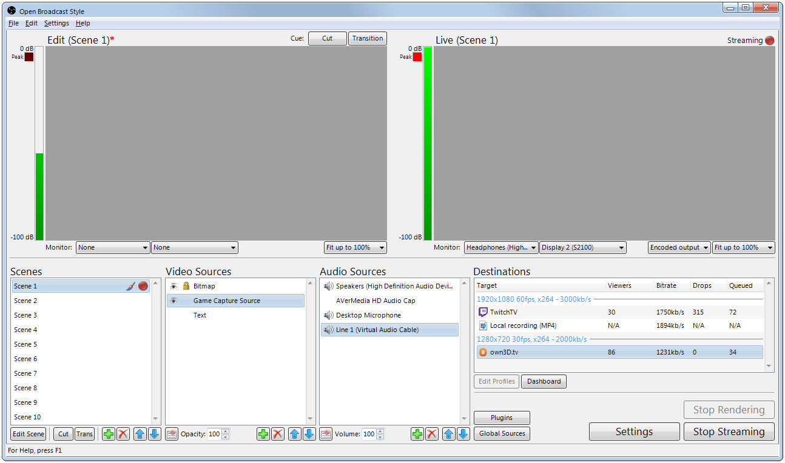Move the selected video source up
The height and width of the screenshot is (463, 785).
pyautogui.click(x=295, y=434)
